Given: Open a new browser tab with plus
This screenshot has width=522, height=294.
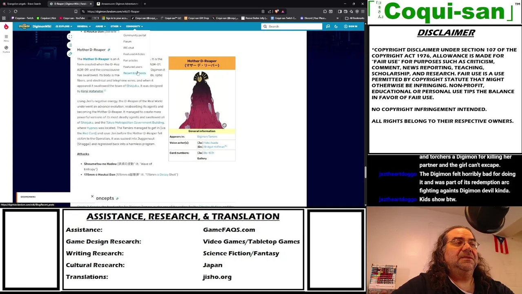Looking at the screenshot, I should (145, 4).
